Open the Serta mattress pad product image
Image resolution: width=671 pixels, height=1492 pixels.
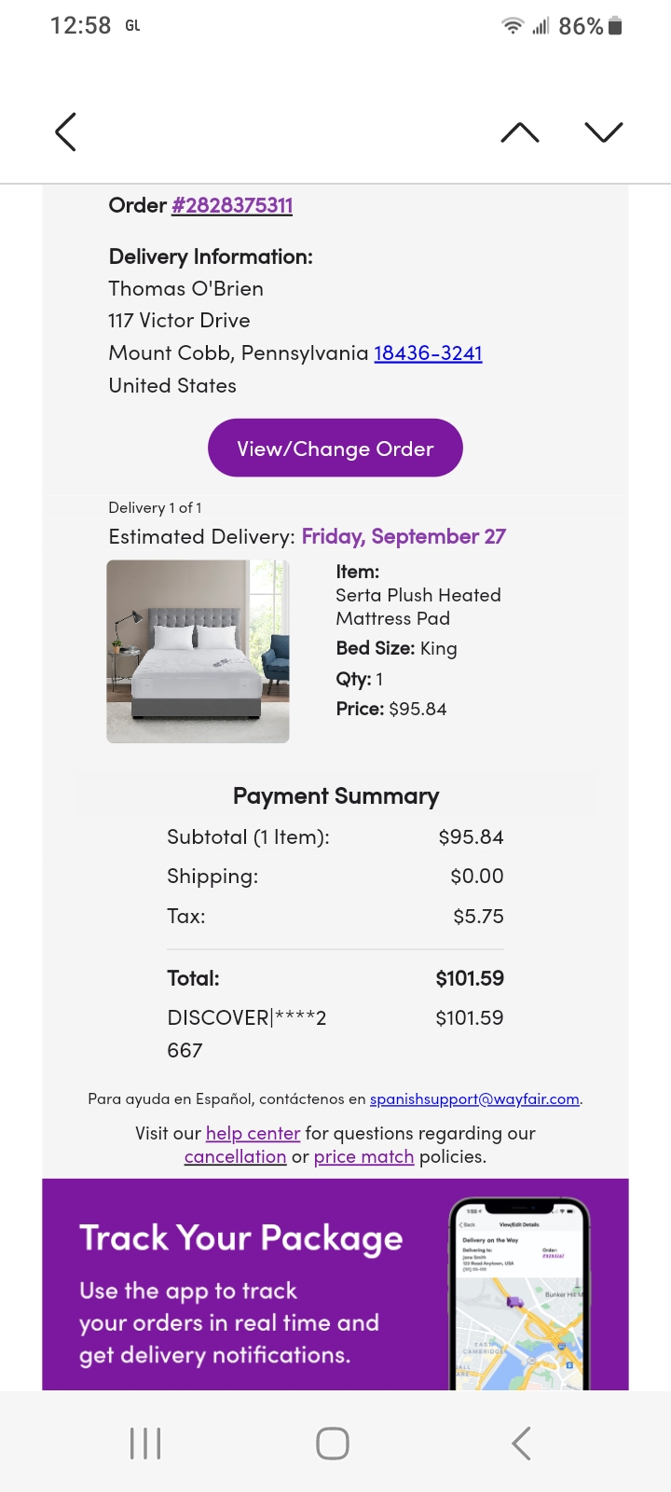[198, 651]
